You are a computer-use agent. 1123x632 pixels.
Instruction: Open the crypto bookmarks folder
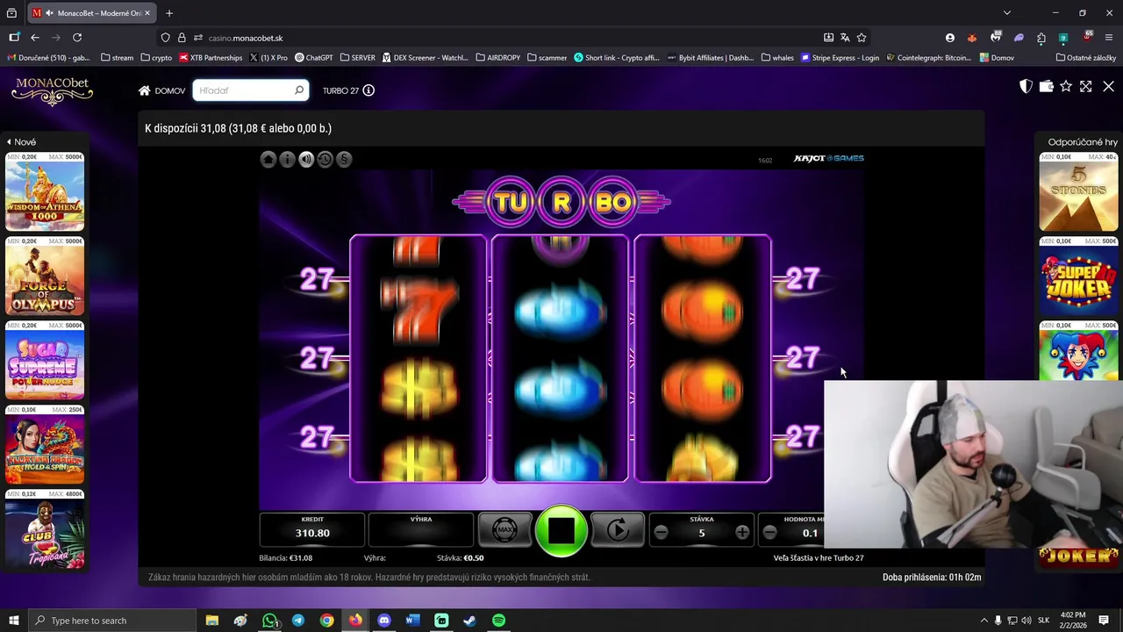pyautogui.click(x=156, y=58)
